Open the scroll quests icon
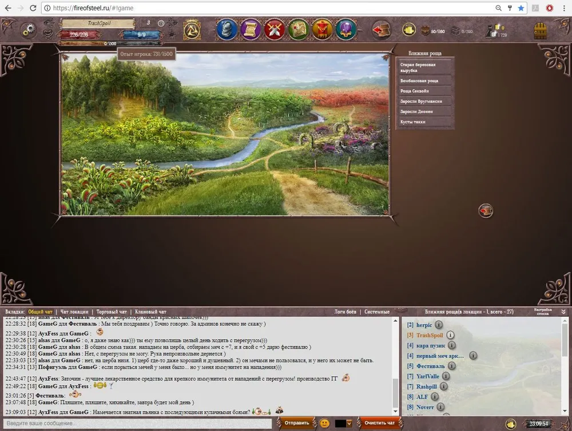Image resolution: width=572 pixels, height=431 pixels. (x=251, y=29)
